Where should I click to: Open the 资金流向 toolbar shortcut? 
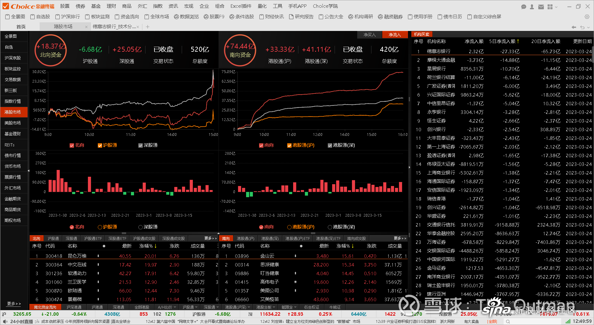127,17
